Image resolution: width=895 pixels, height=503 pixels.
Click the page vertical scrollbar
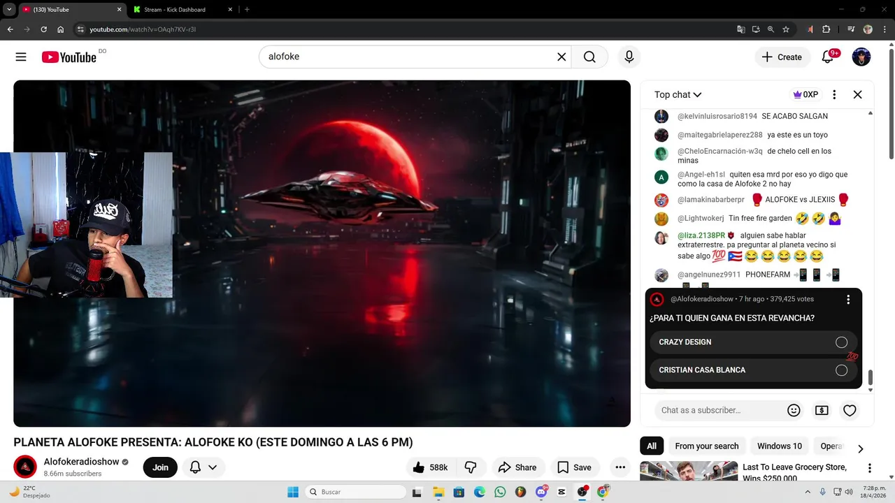click(891, 105)
